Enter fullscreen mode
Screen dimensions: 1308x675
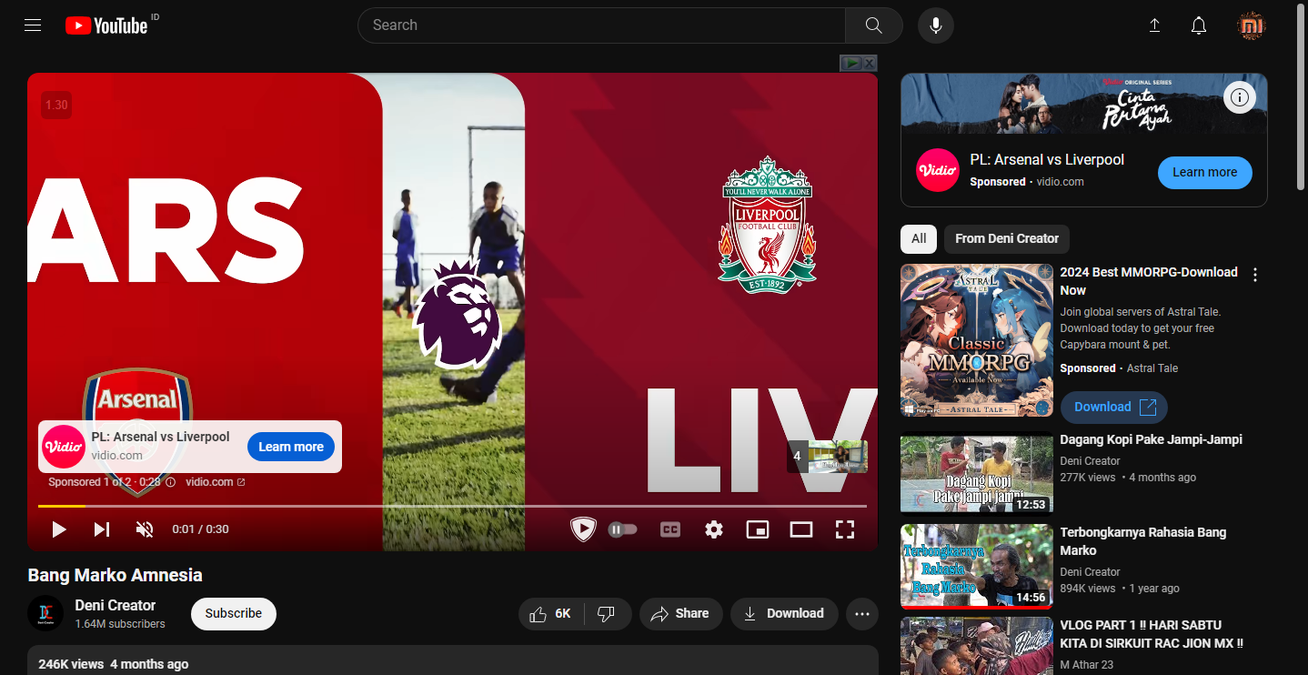845,529
